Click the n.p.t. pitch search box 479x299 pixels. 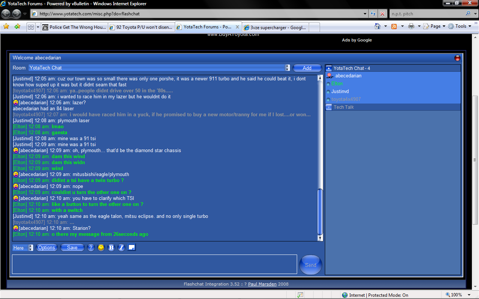pyautogui.click(x=427, y=14)
